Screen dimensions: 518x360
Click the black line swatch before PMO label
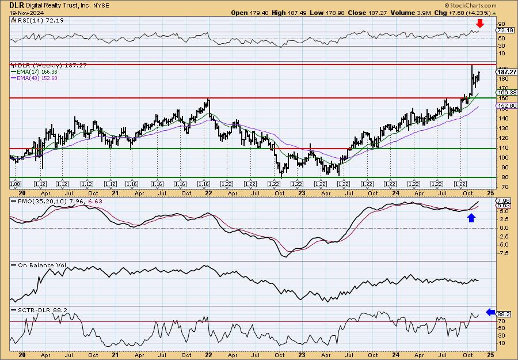click(14, 202)
